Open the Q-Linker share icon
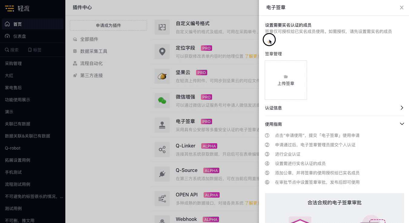The height and width of the screenshot is (223, 409). (162, 150)
